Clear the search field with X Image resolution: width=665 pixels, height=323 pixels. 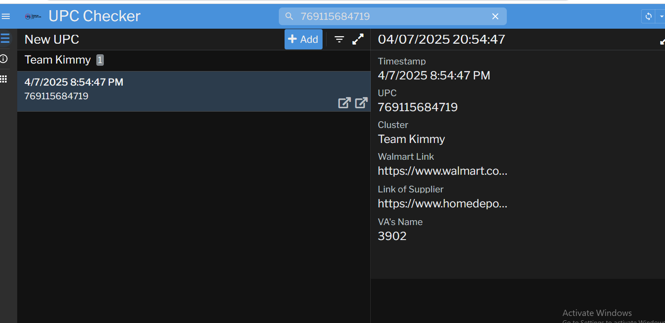[x=495, y=16]
